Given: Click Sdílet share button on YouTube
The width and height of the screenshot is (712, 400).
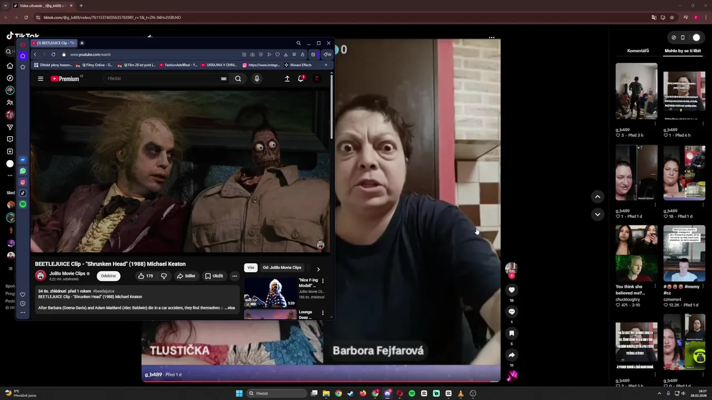Looking at the screenshot, I should (x=186, y=276).
